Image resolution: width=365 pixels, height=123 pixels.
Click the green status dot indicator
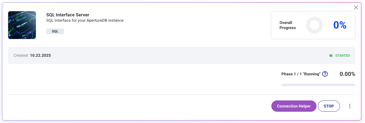(x=331, y=56)
